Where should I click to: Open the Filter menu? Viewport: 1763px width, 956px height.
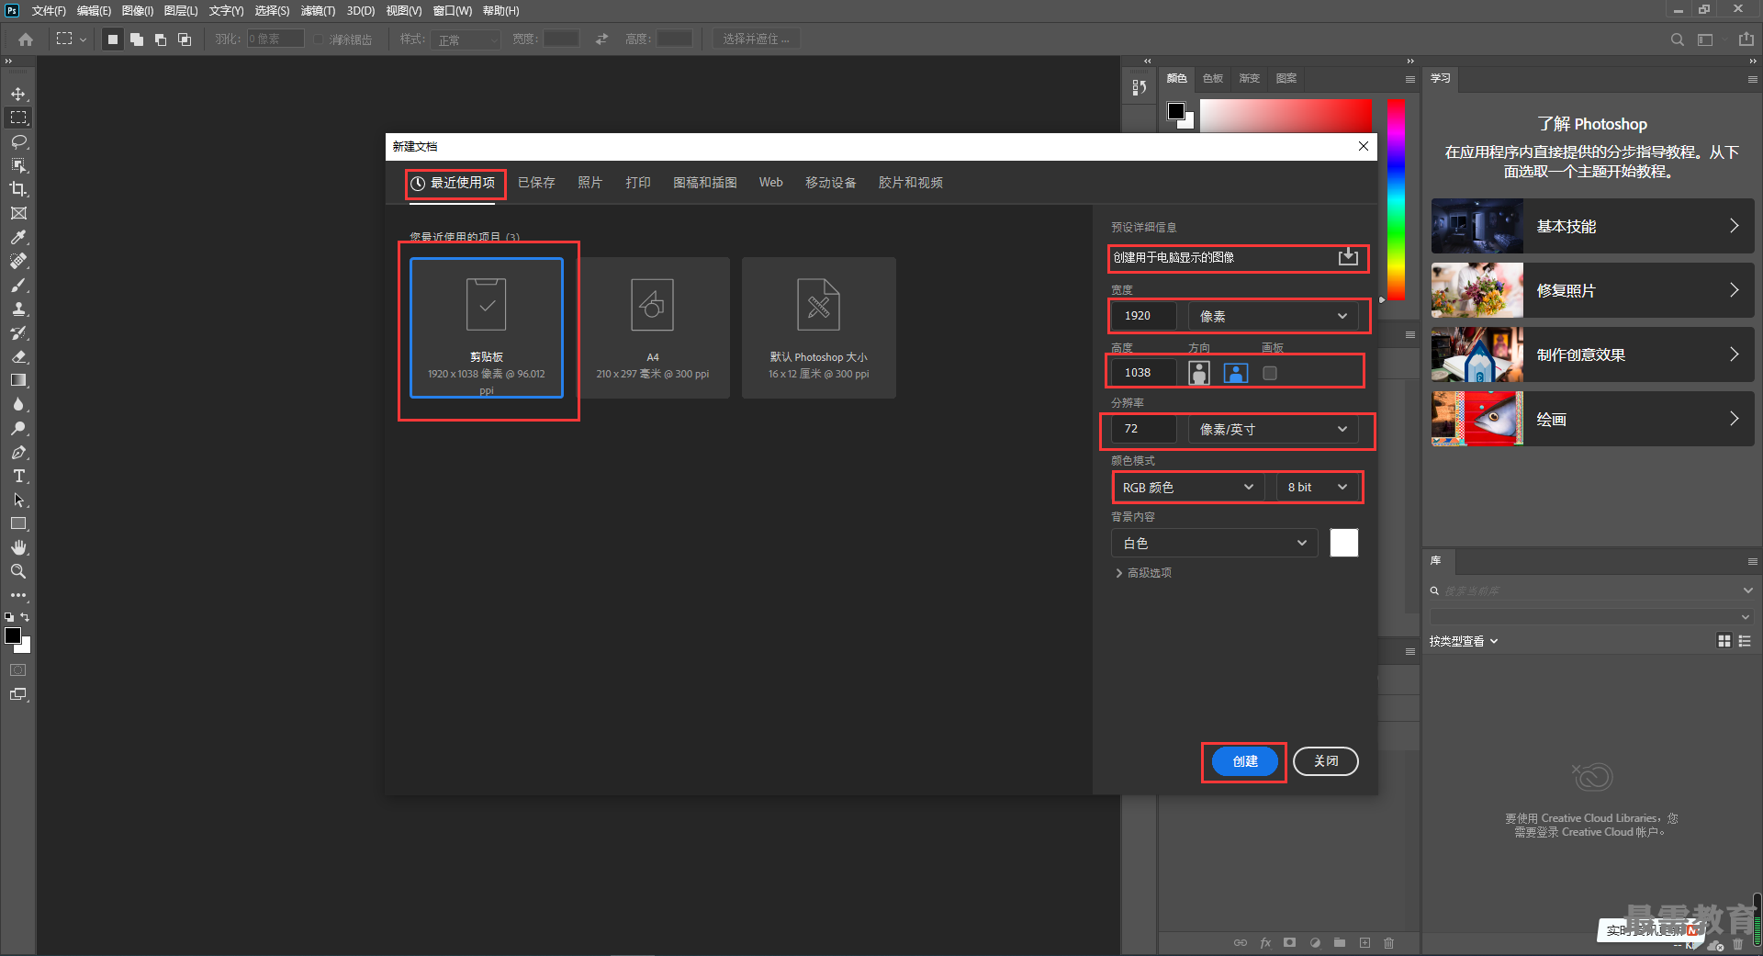point(318,11)
